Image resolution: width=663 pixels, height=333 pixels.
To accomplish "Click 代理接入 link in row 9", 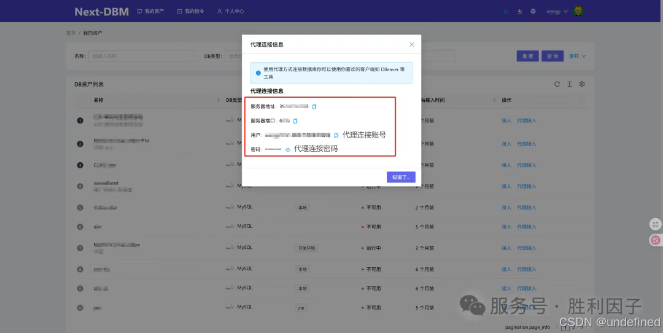I will [527, 289].
